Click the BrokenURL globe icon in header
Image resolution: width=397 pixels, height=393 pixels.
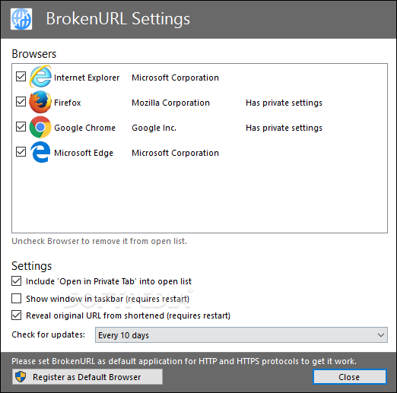(x=21, y=19)
